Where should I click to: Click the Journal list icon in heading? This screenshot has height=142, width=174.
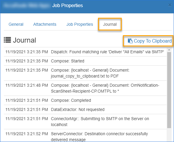[7, 40]
